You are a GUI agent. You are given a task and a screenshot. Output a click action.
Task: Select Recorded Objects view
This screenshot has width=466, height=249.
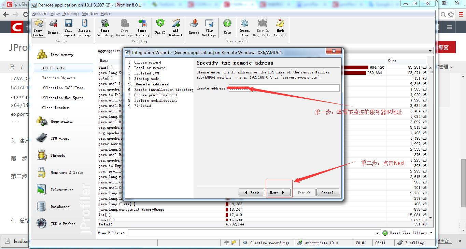pos(58,78)
